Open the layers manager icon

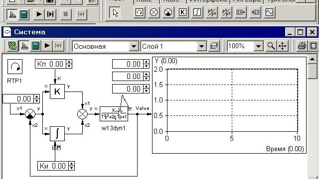(214, 46)
